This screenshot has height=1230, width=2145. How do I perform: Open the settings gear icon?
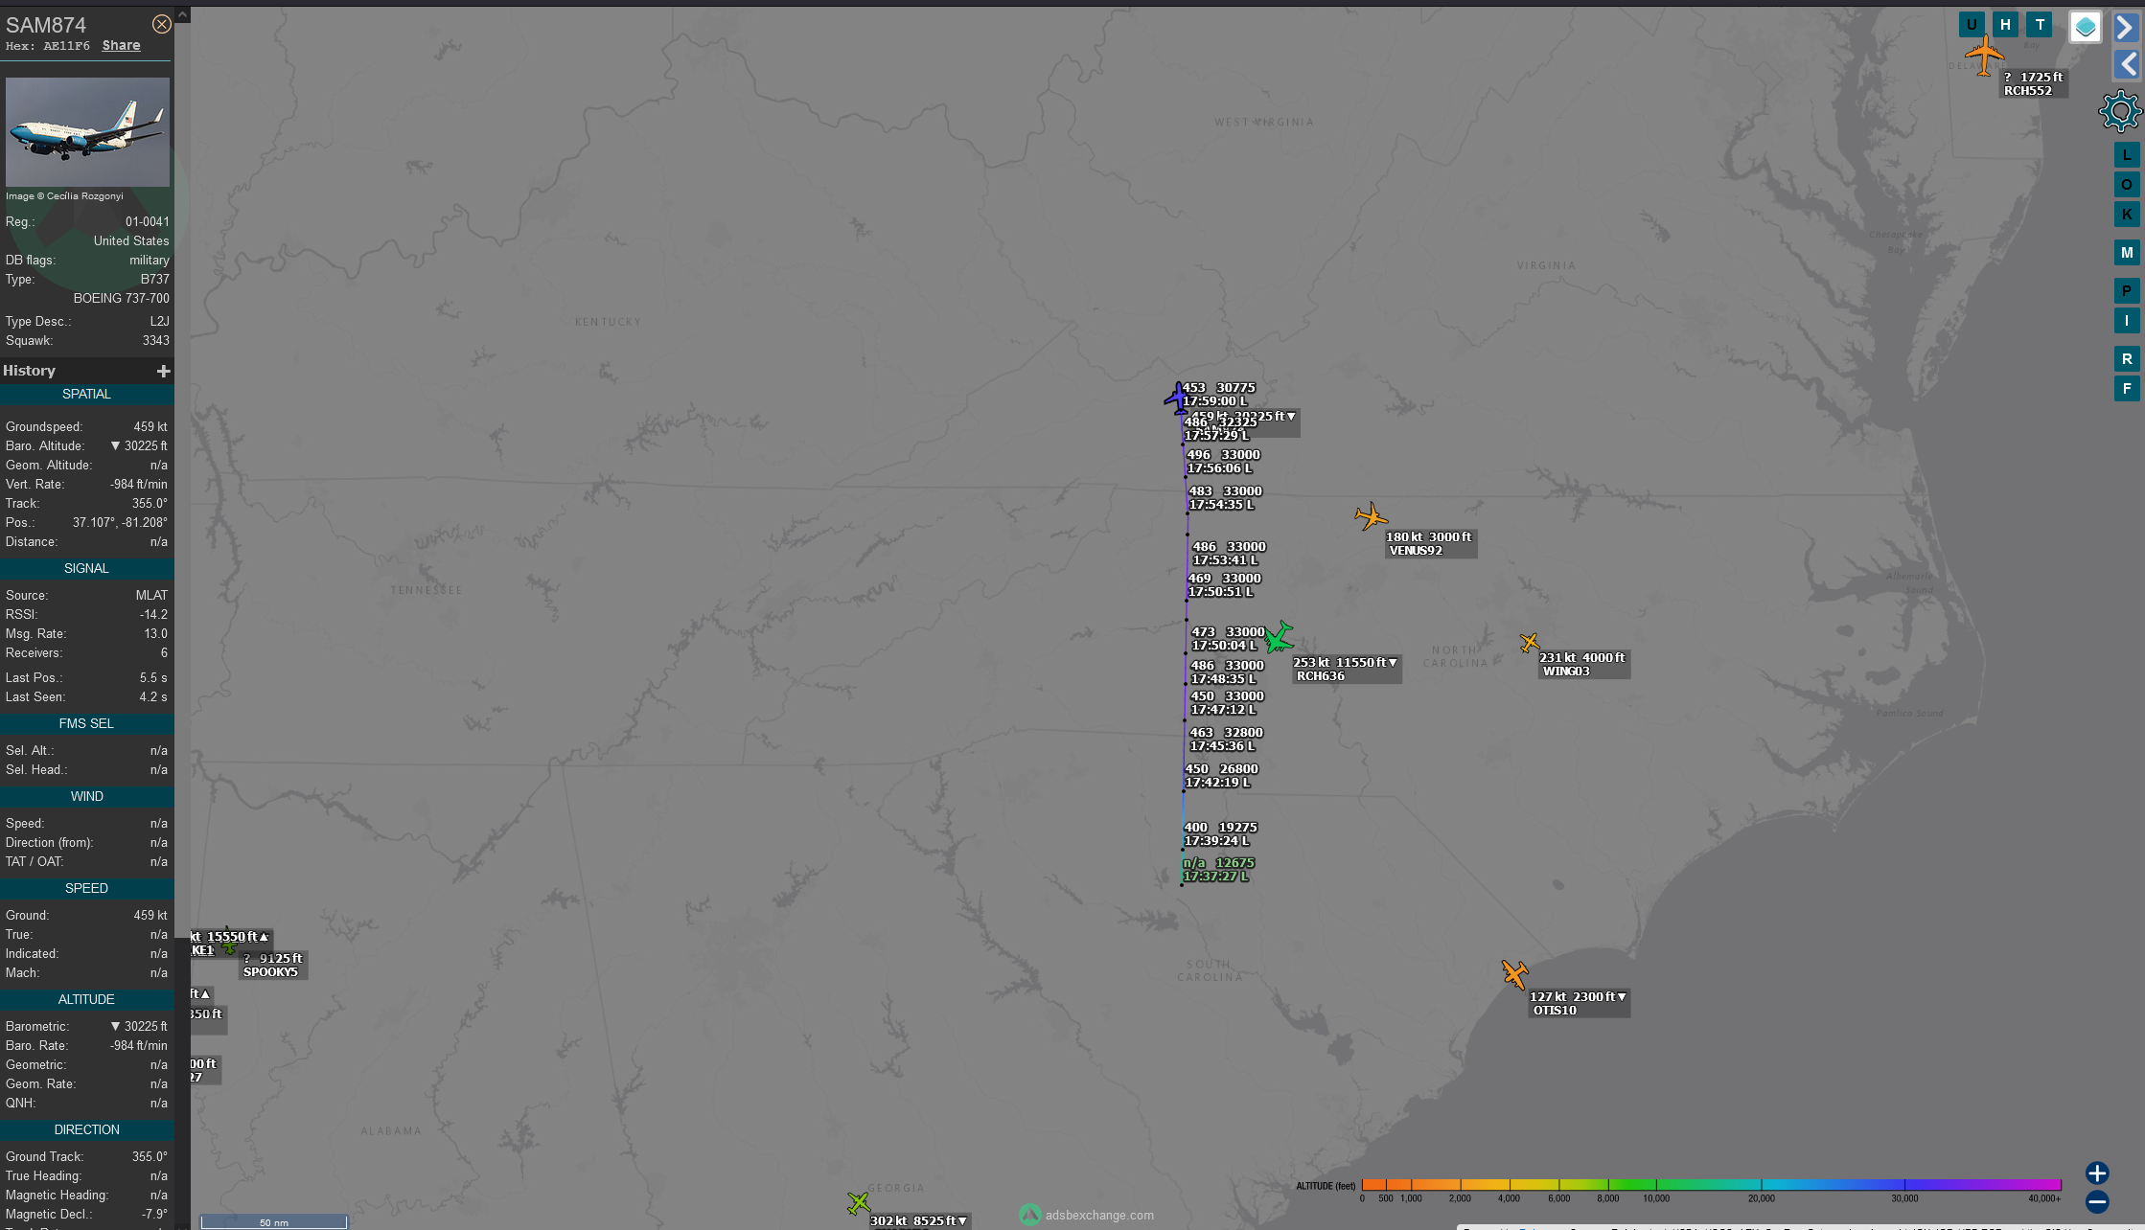(2120, 112)
